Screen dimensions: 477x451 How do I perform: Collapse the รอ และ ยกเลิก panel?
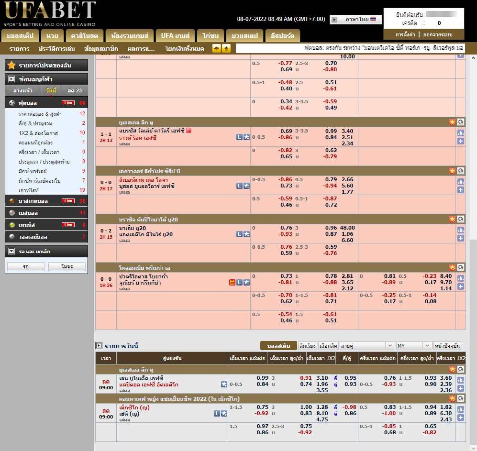11,251
